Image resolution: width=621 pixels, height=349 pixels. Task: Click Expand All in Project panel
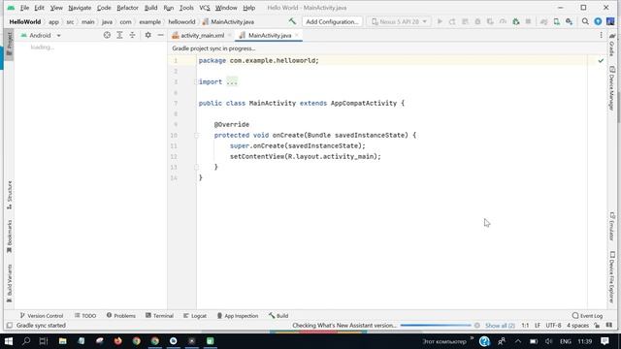(x=119, y=35)
